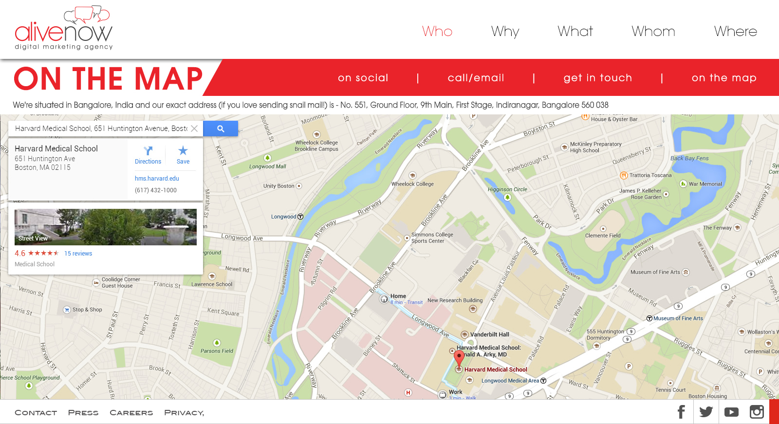Open the Careers footer link

tap(131, 413)
